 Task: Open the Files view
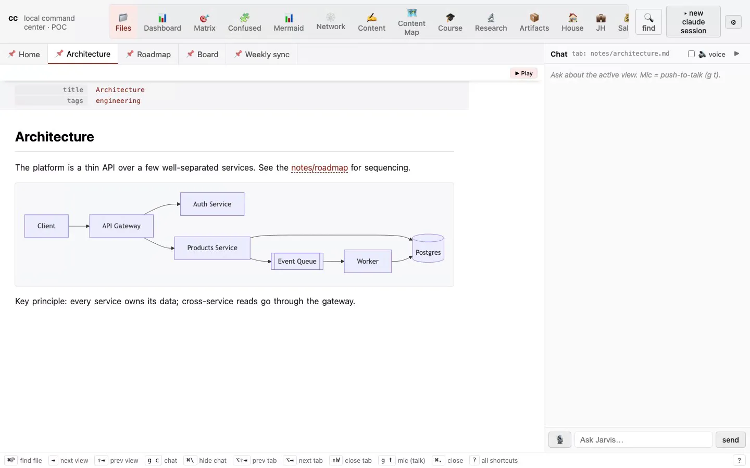point(123,22)
